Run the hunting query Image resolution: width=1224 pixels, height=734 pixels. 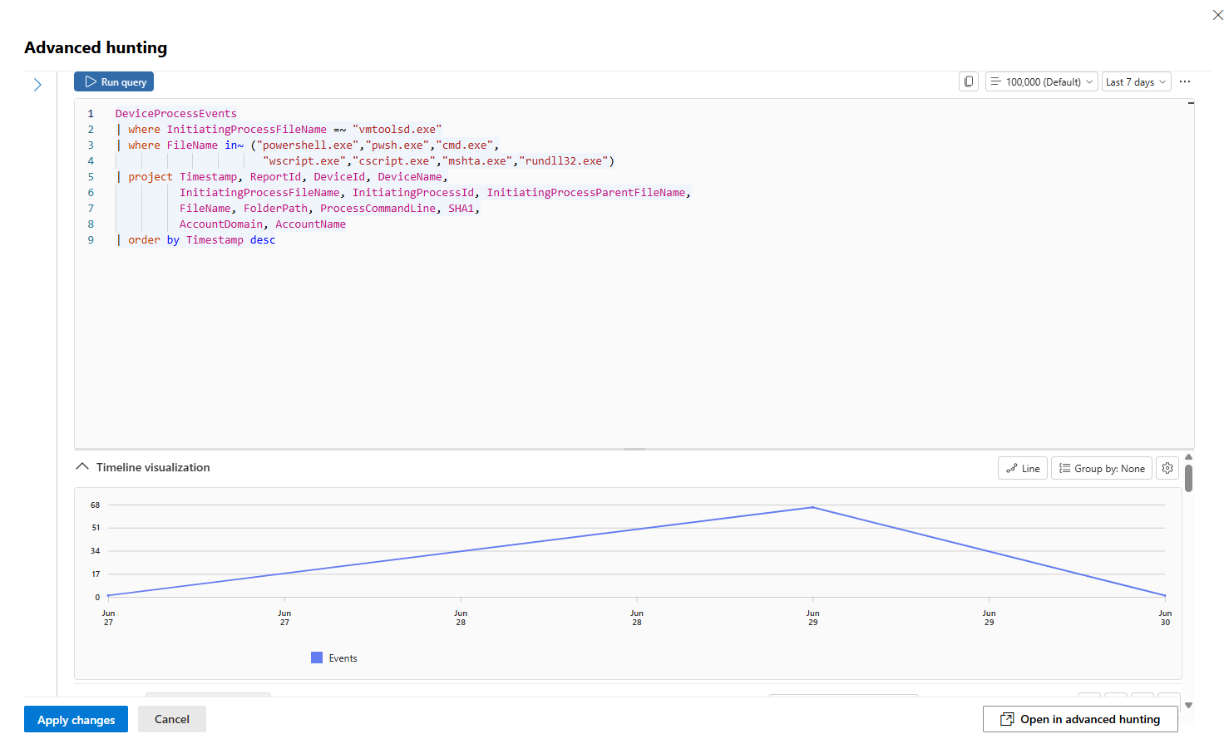pyautogui.click(x=114, y=81)
